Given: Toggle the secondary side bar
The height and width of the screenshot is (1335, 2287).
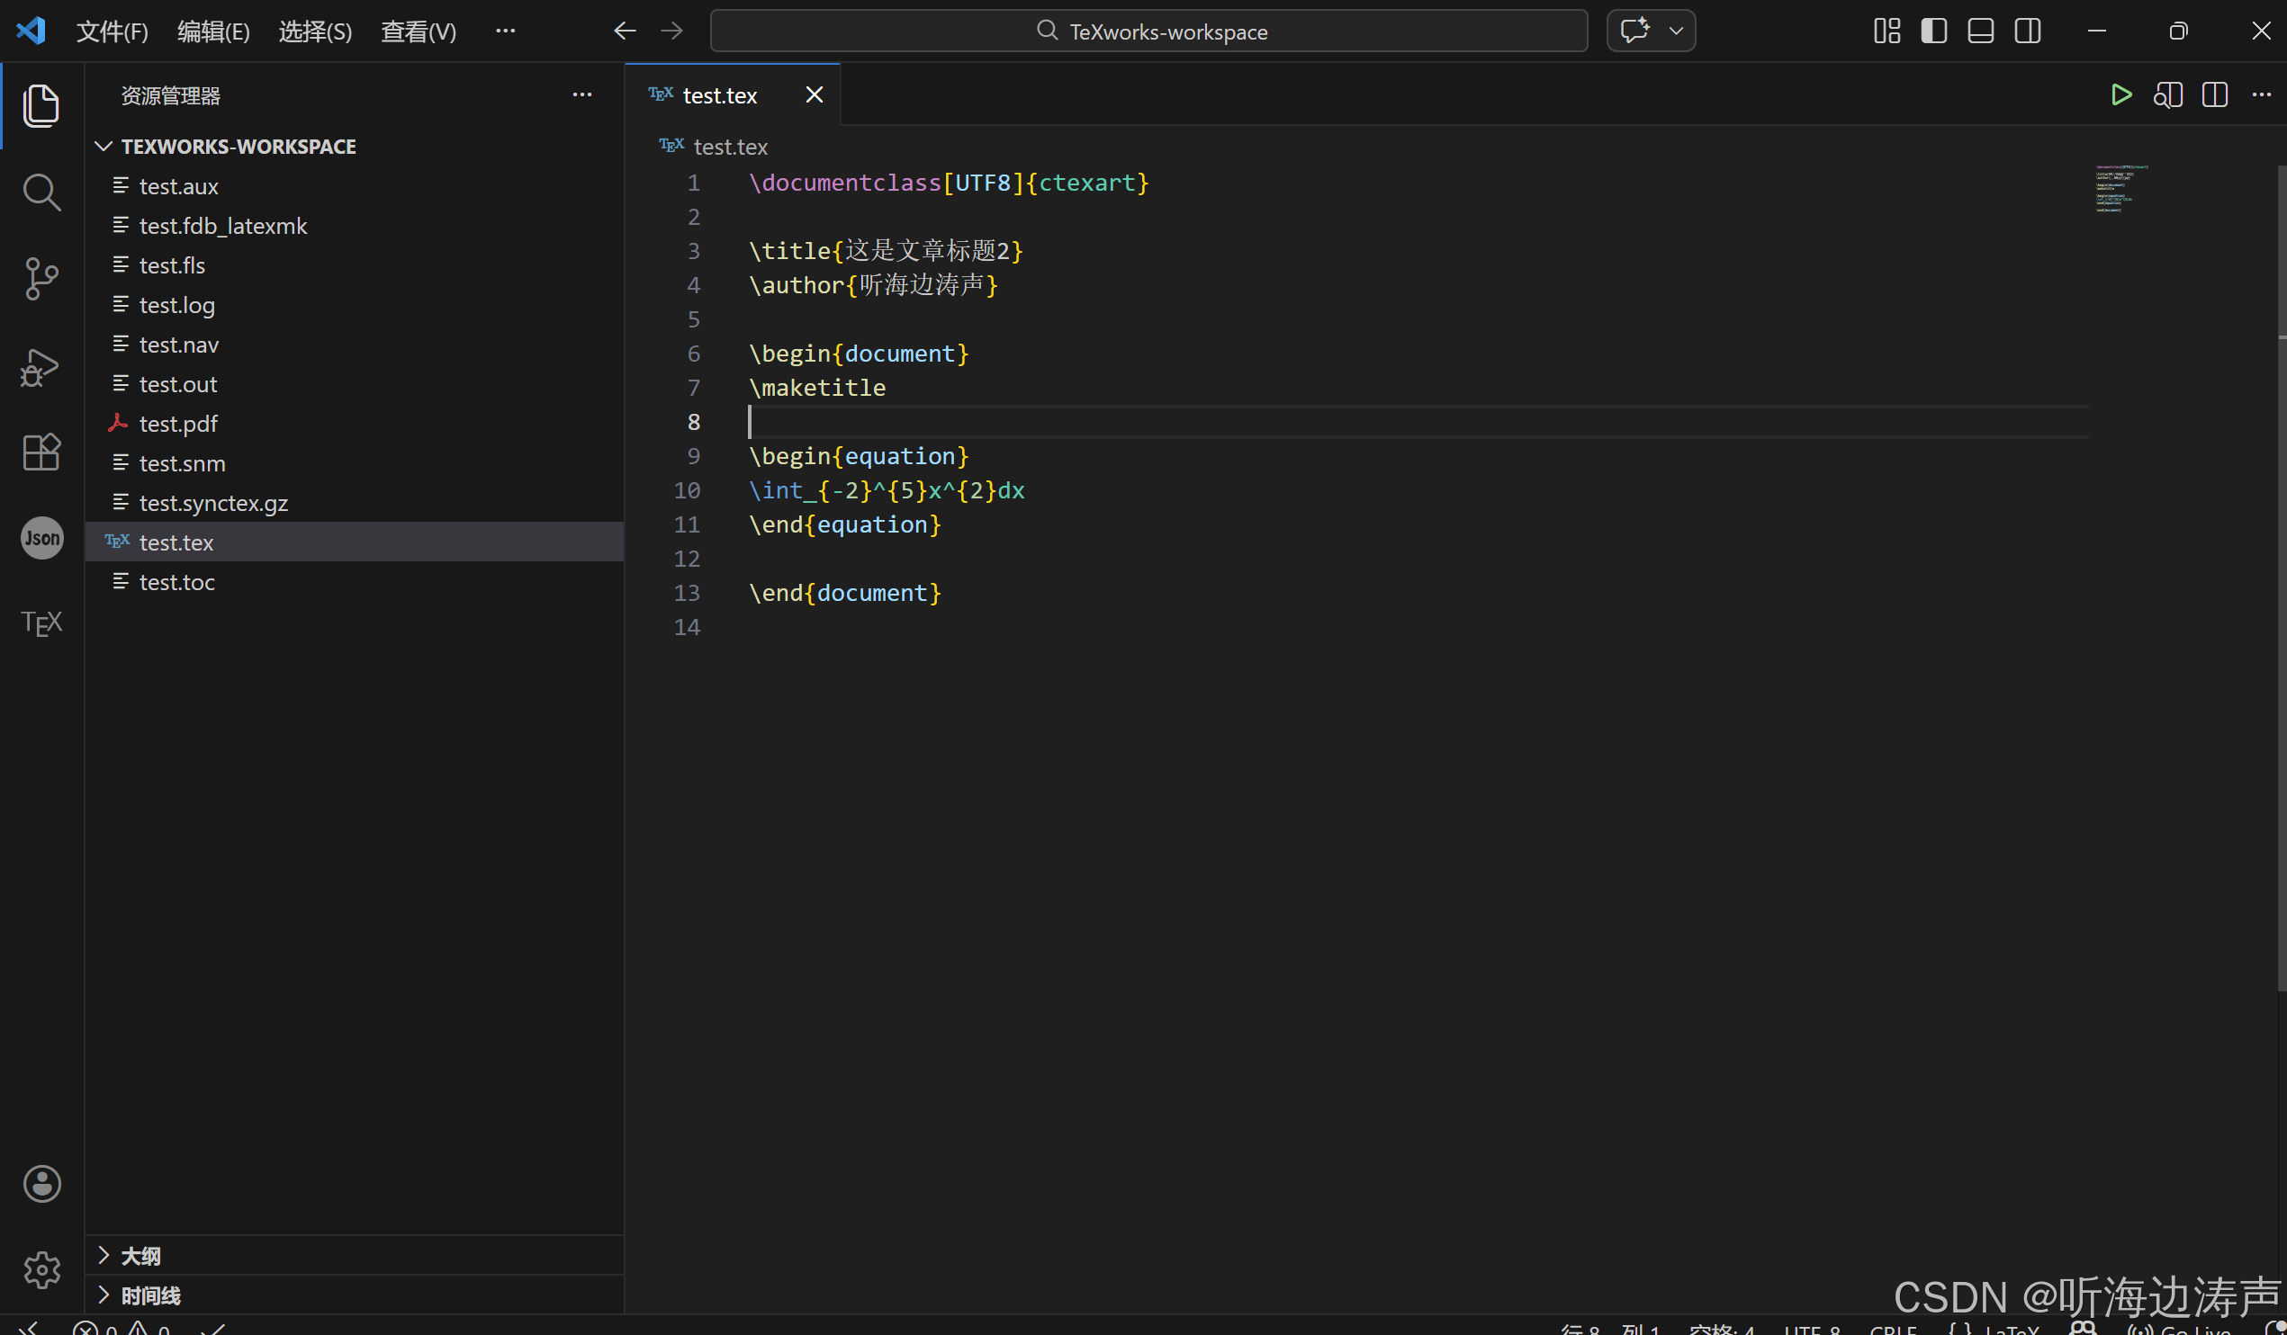Looking at the screenshot, I should pos(2028,31).
